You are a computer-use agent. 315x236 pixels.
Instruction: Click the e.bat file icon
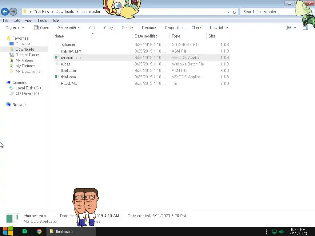coord(57,64)
